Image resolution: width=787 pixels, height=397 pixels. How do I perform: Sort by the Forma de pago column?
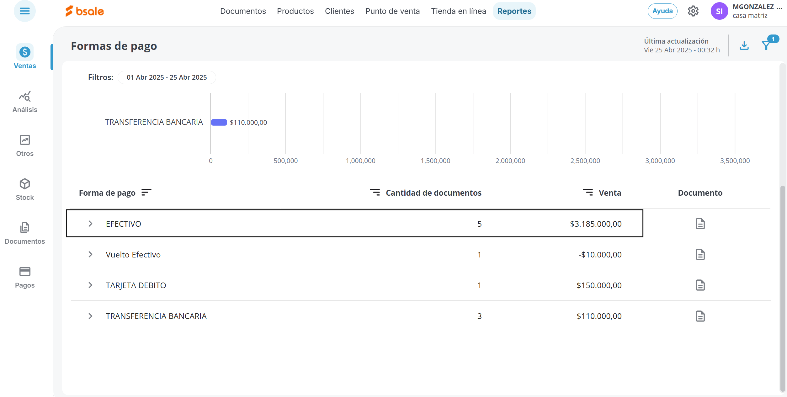pyautogui.click(x=146, y=193)
